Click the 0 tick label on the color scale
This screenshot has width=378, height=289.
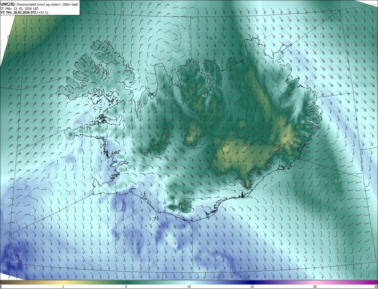coord(1,287)
